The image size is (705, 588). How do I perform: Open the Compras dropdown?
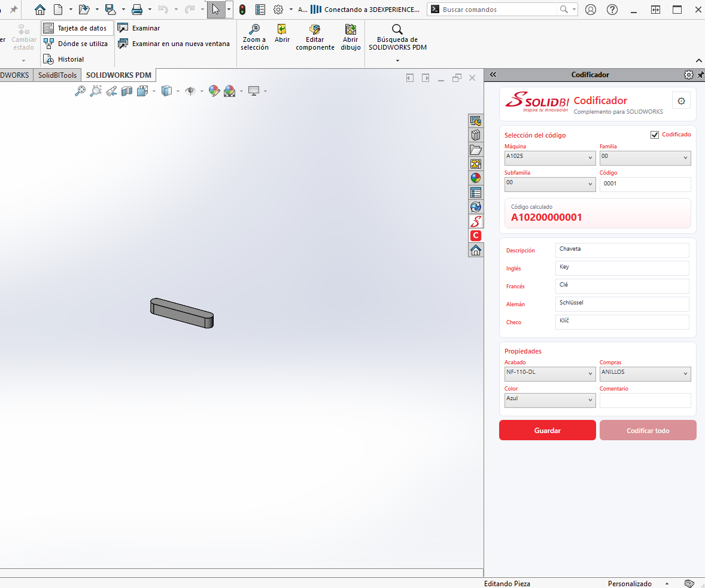(x=645, y=374)
